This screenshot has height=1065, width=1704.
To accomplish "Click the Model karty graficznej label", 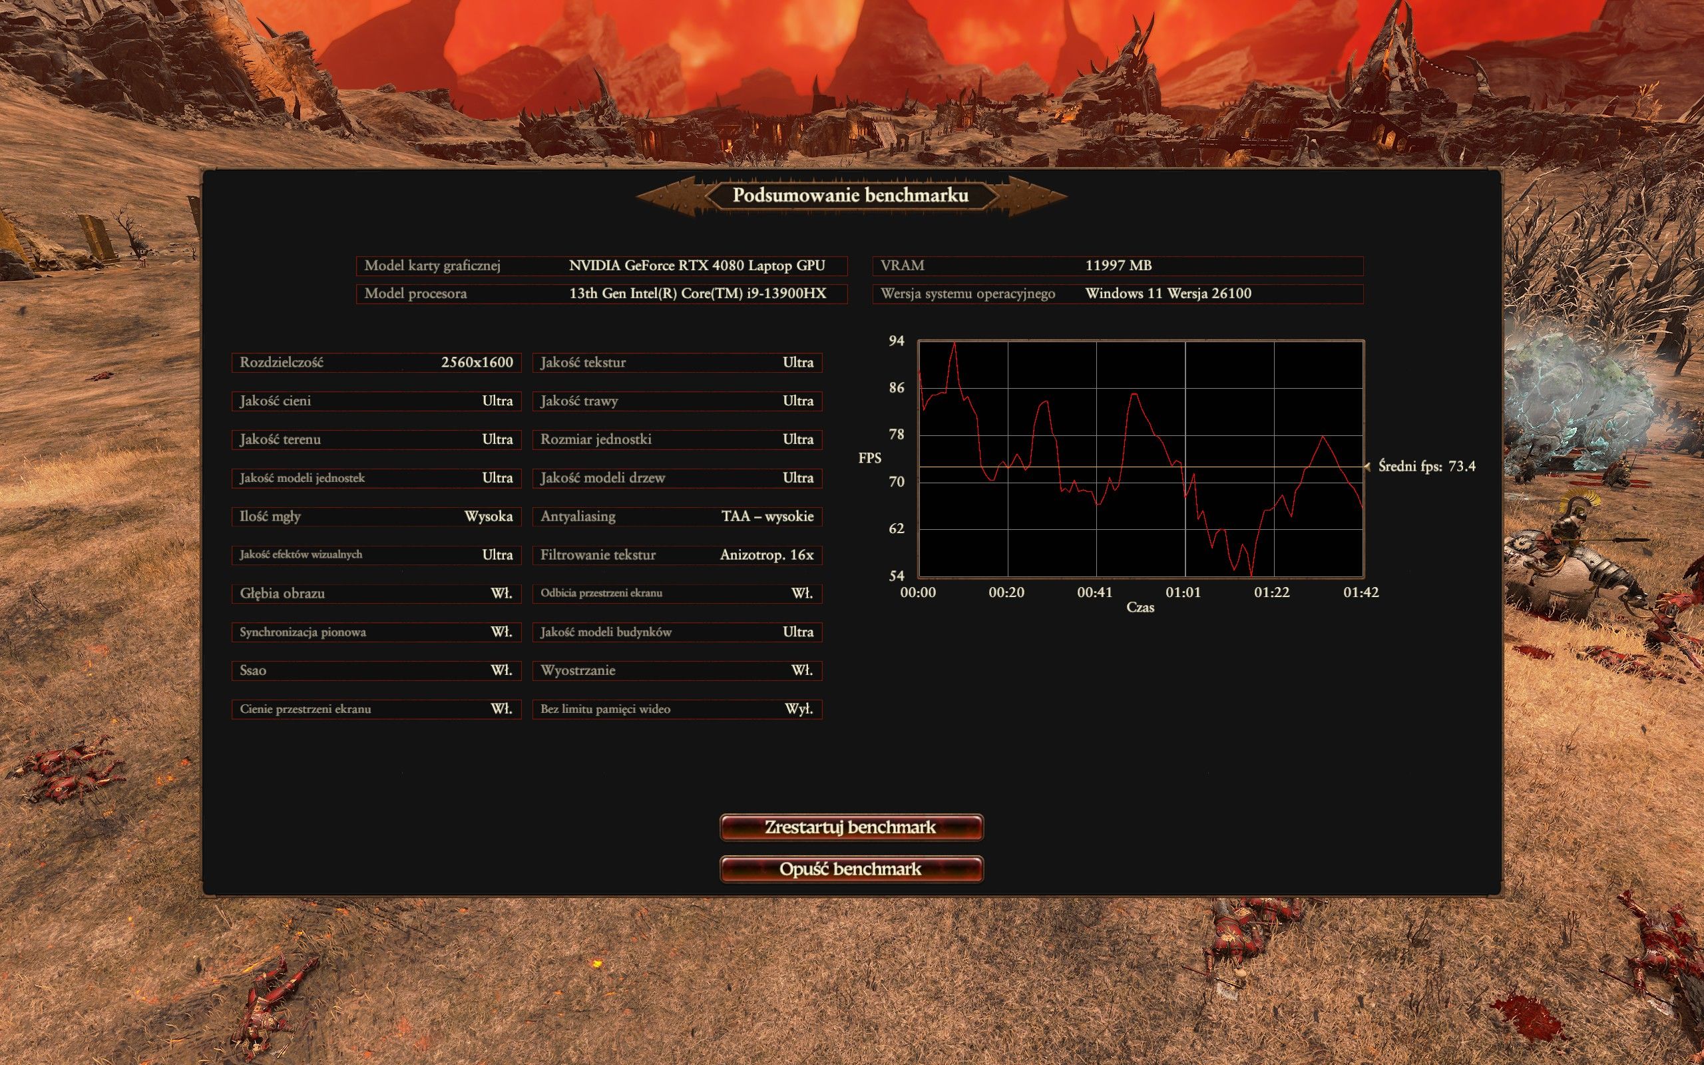I will click(433, 266).
